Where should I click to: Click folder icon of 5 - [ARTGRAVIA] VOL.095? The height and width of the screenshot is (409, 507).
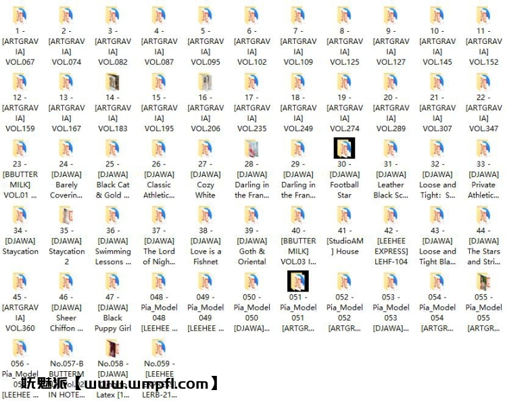tap(206, 15)
